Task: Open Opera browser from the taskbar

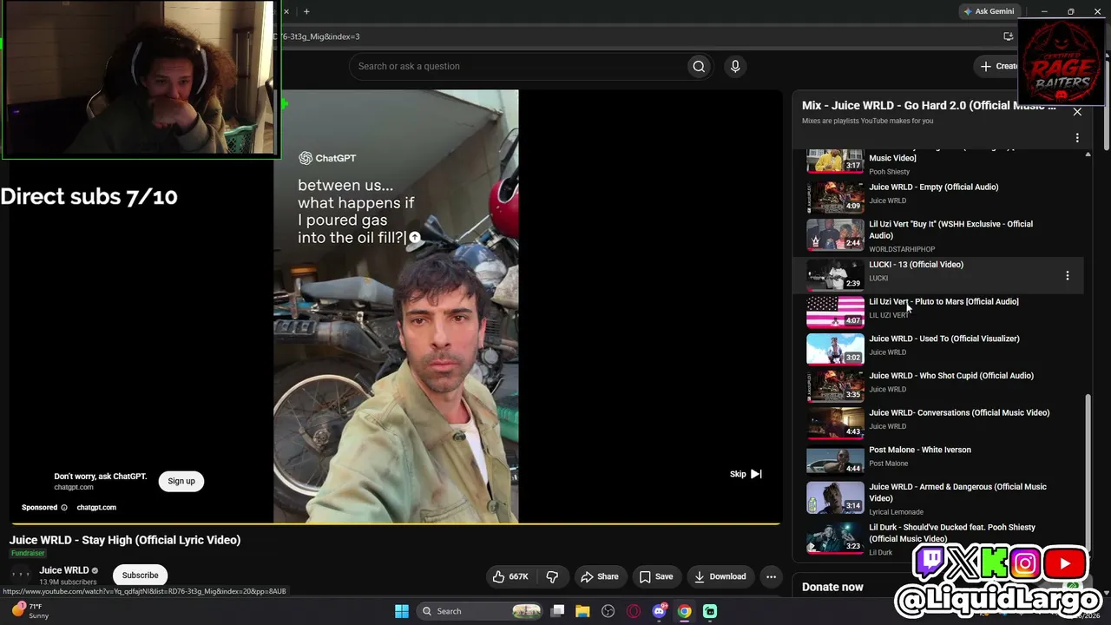Action: [634, 611]
